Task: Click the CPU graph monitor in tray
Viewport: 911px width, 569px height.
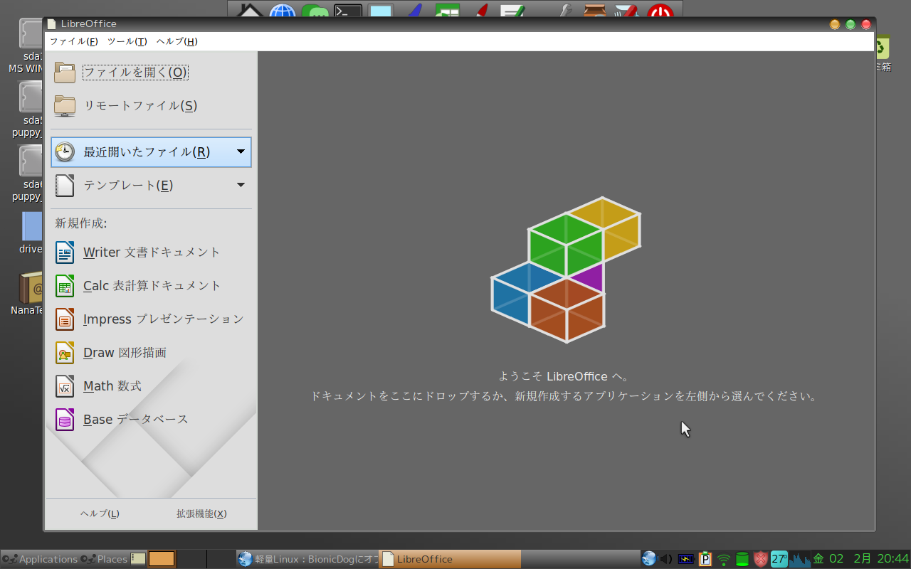Action: pos(800,559)
